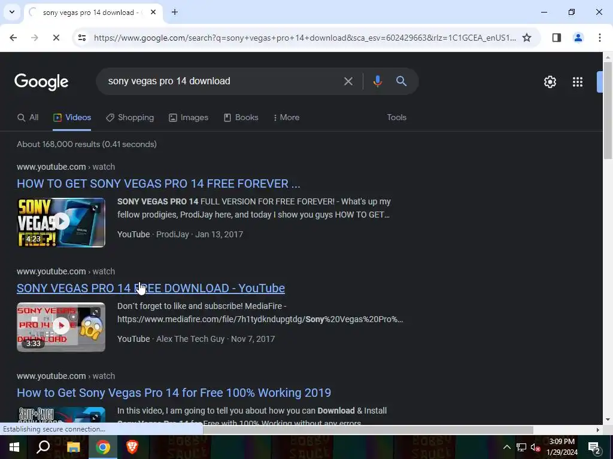Open the browser side panel
Viewport: 613px width, 459px height.
pyautogui.click(x=557, y=38)
